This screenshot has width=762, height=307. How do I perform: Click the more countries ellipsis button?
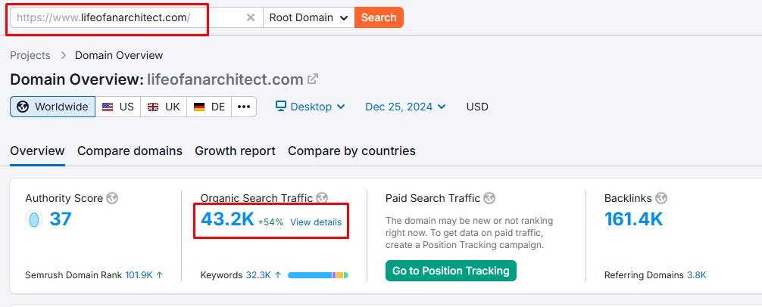pyautogui.click(x=243, y=107)
